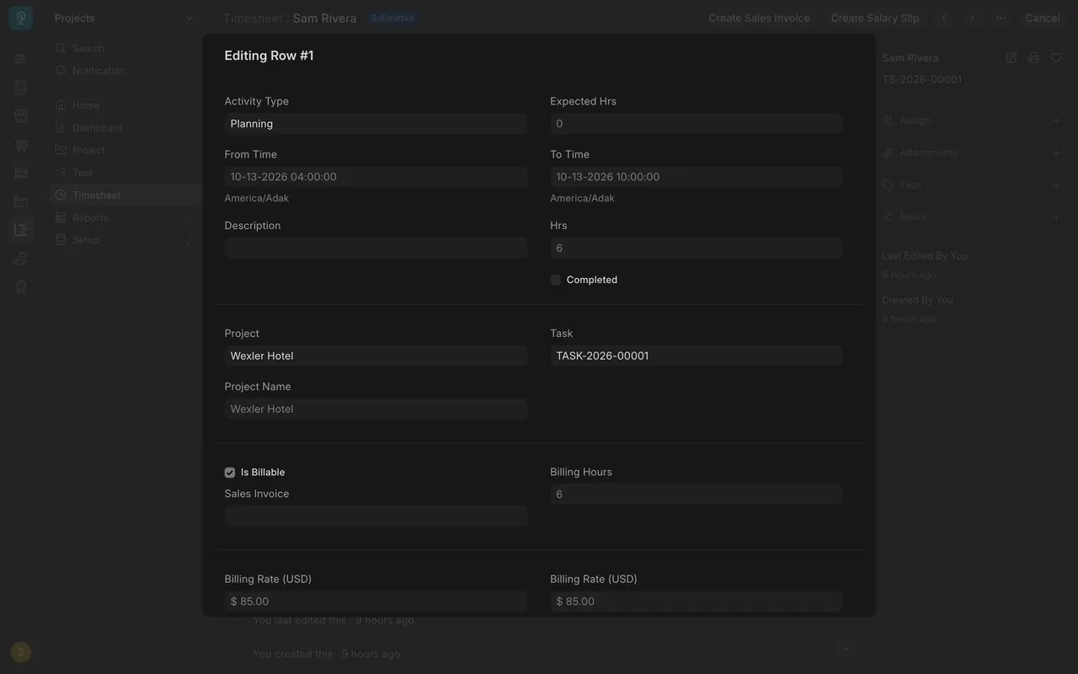Image resolution: width=1078 pixels, height=674 pixels.
Task: Click the Description field
Action: (376, 248)
